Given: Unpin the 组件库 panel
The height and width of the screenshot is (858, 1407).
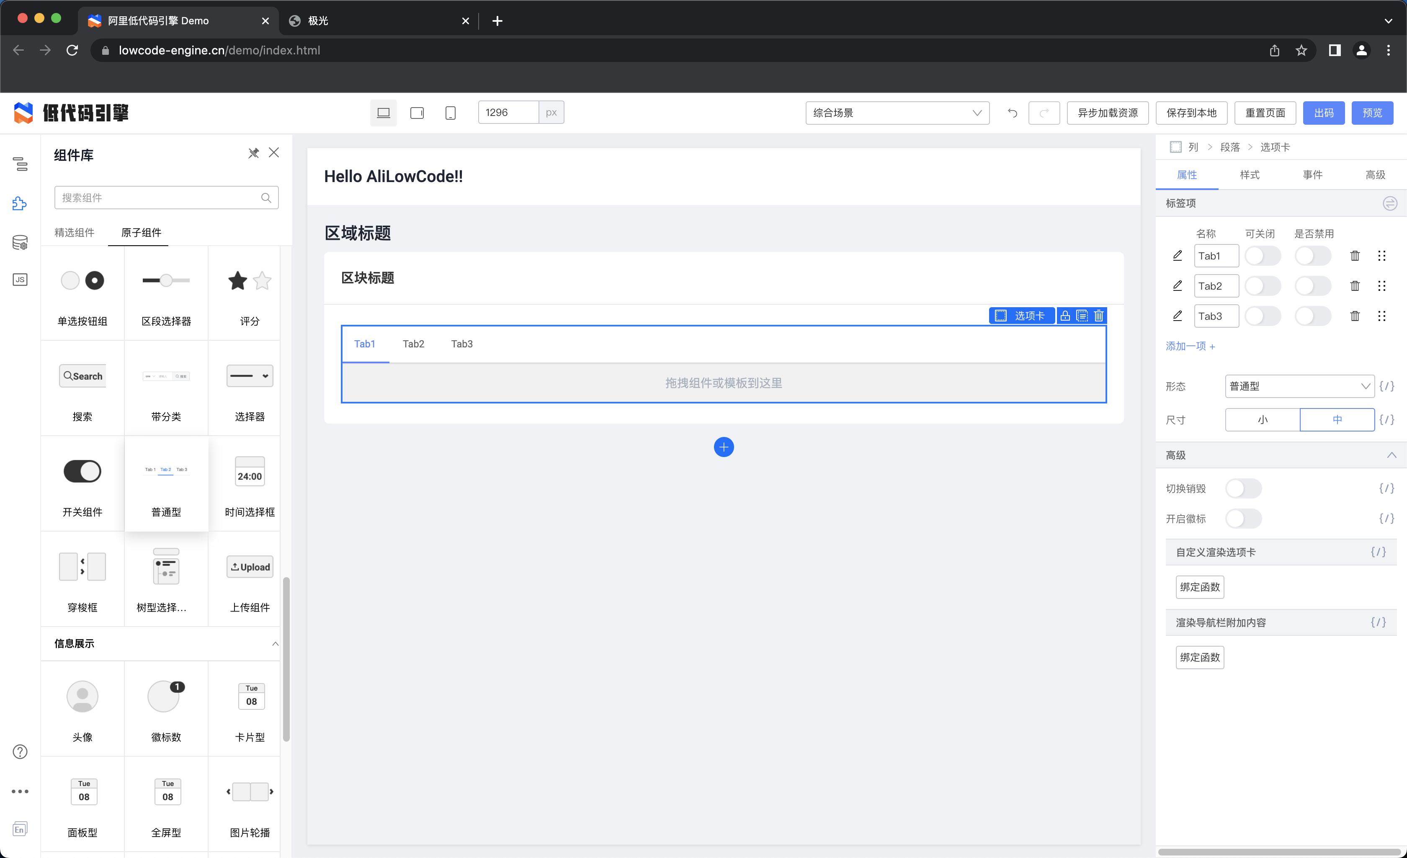Looking at the screenshot, I should pos(253,153).
